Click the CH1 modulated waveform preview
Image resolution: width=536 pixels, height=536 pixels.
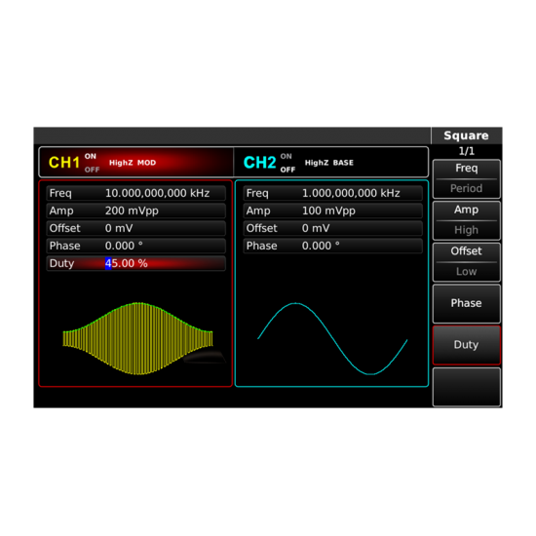[137, 338]
